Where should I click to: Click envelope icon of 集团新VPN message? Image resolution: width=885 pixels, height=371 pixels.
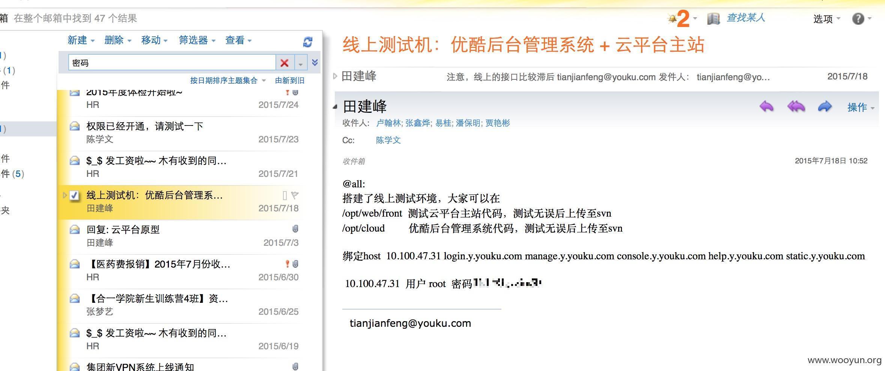[x=75, y=367]
